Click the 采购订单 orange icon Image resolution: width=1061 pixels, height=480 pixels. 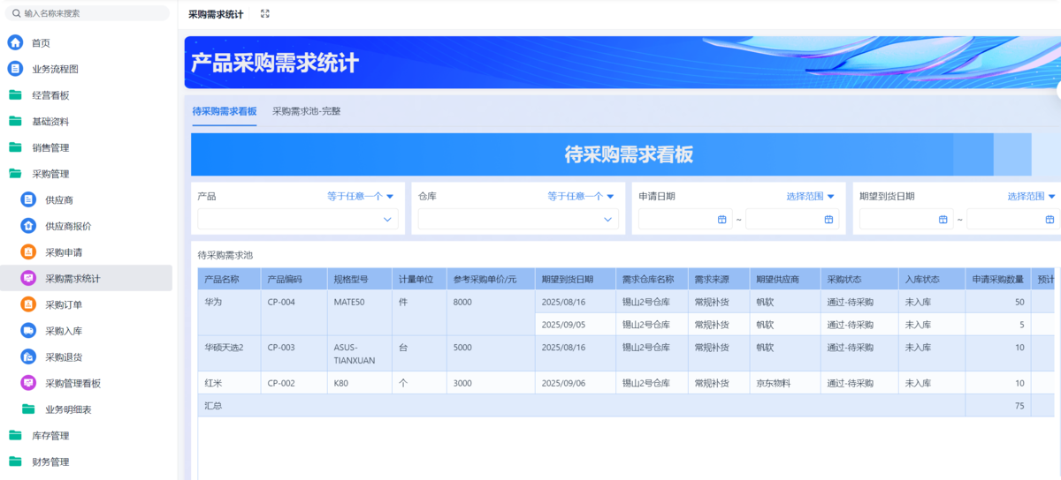point(28,304)
